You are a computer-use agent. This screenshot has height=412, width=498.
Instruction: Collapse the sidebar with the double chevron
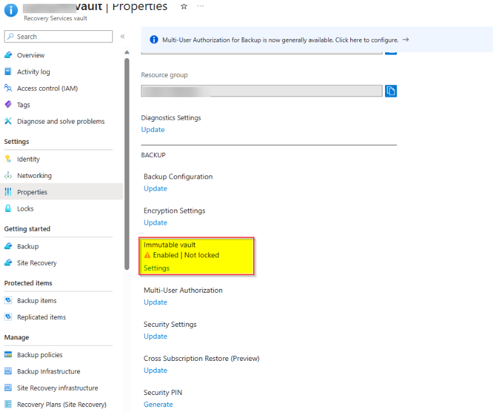(122, 36)
